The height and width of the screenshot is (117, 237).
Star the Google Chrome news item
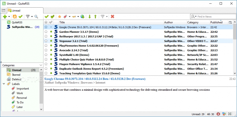click(46, 27)
